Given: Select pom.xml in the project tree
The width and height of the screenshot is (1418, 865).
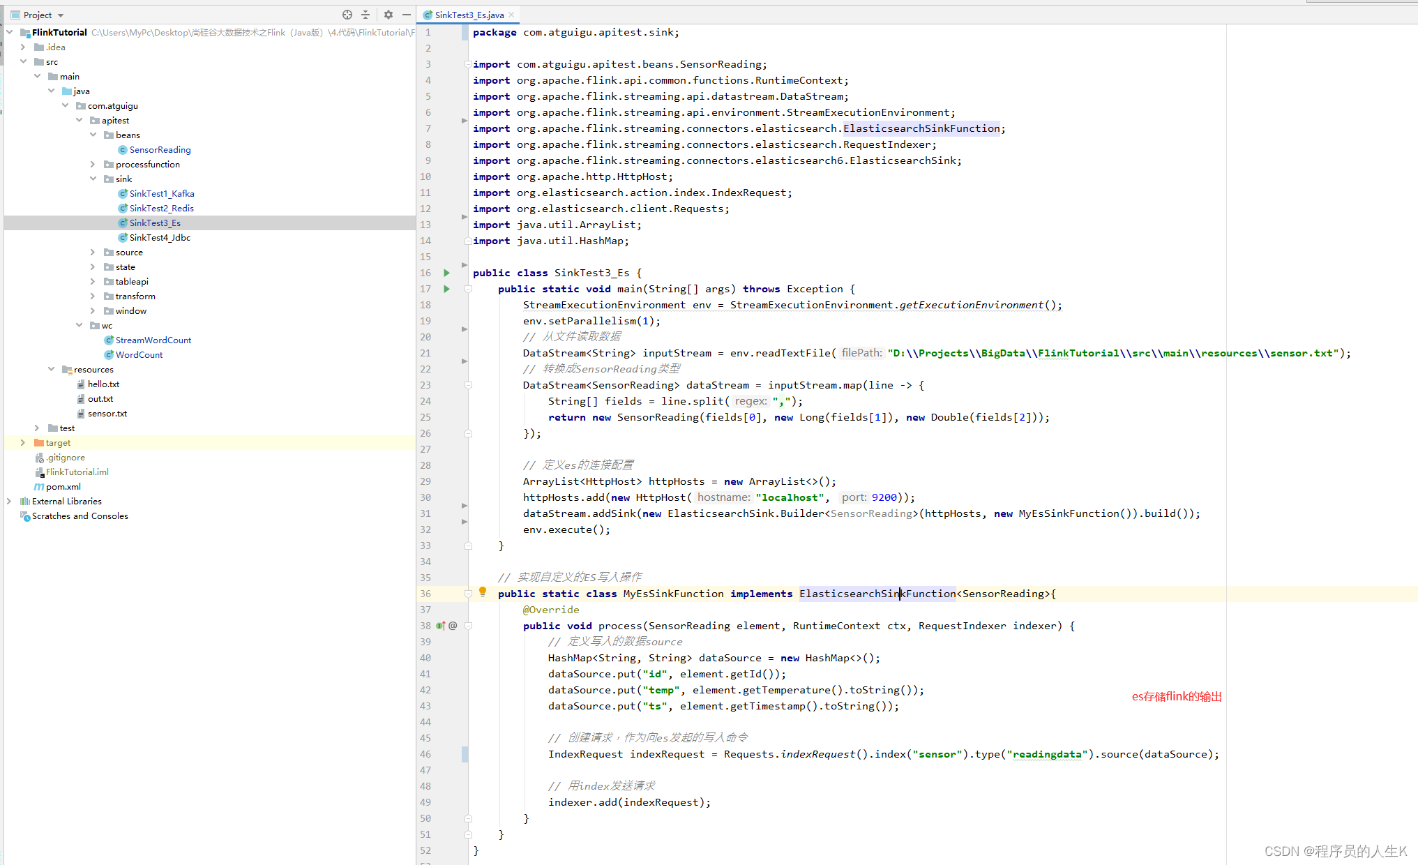Looking at the screenshot, I should (63, 487).
